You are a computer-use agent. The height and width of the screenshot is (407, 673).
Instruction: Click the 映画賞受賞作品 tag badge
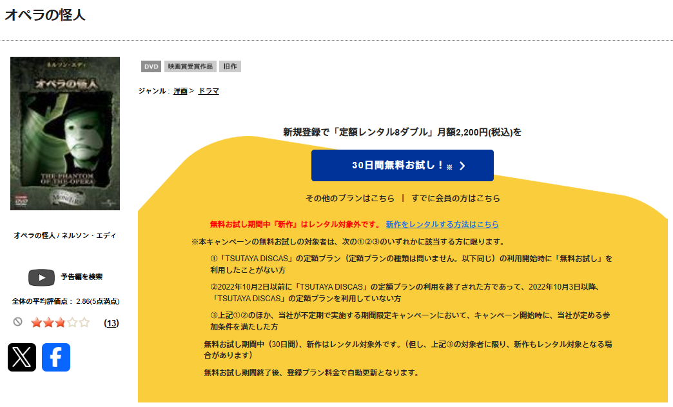tap(190, 66)
